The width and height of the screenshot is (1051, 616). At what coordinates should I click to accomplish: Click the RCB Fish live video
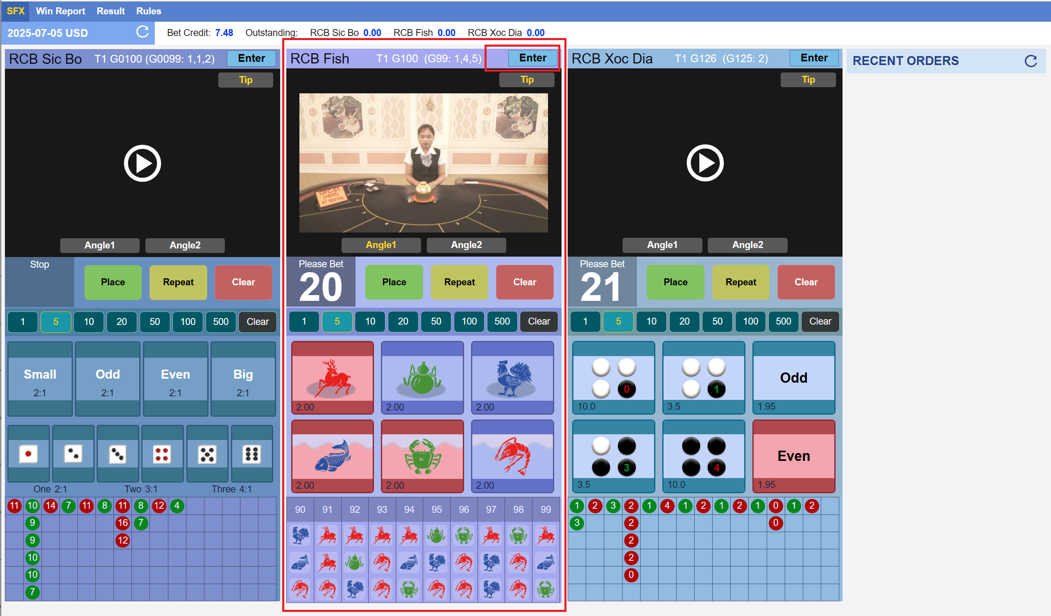[x=424, y=163]
